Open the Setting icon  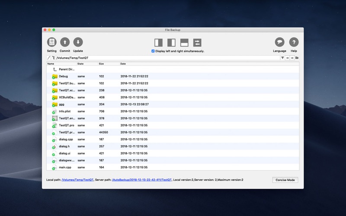click(x=51, y=42)
